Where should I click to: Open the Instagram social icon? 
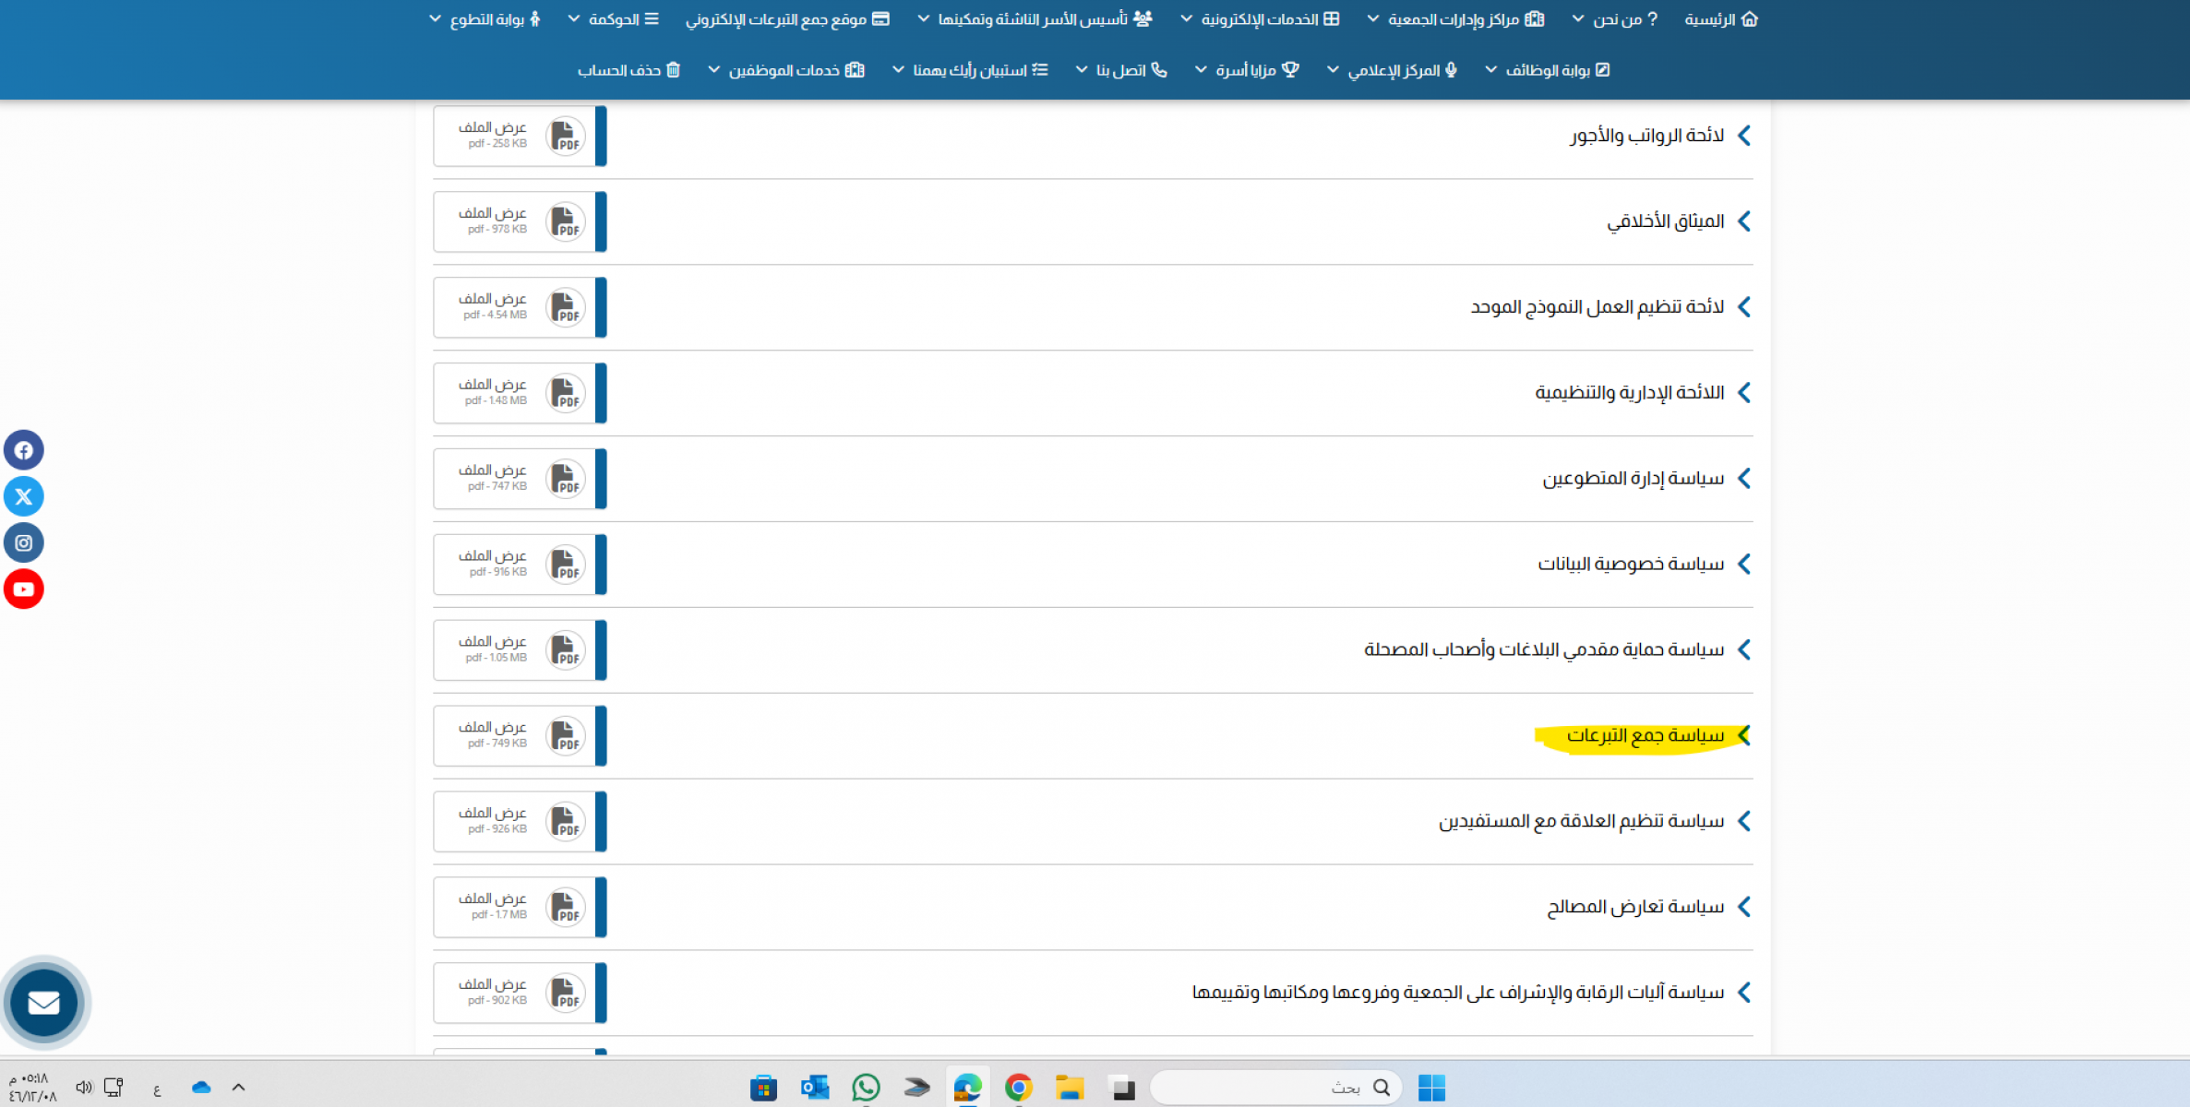tap(24, 542)
